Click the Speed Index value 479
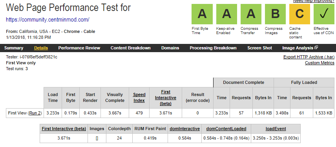The image size is (336, 147). coord(139,113)
